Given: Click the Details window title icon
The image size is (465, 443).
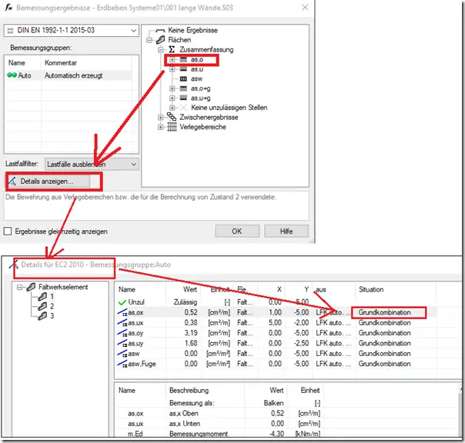Looking at the screenshot, I should pos(14,265).
